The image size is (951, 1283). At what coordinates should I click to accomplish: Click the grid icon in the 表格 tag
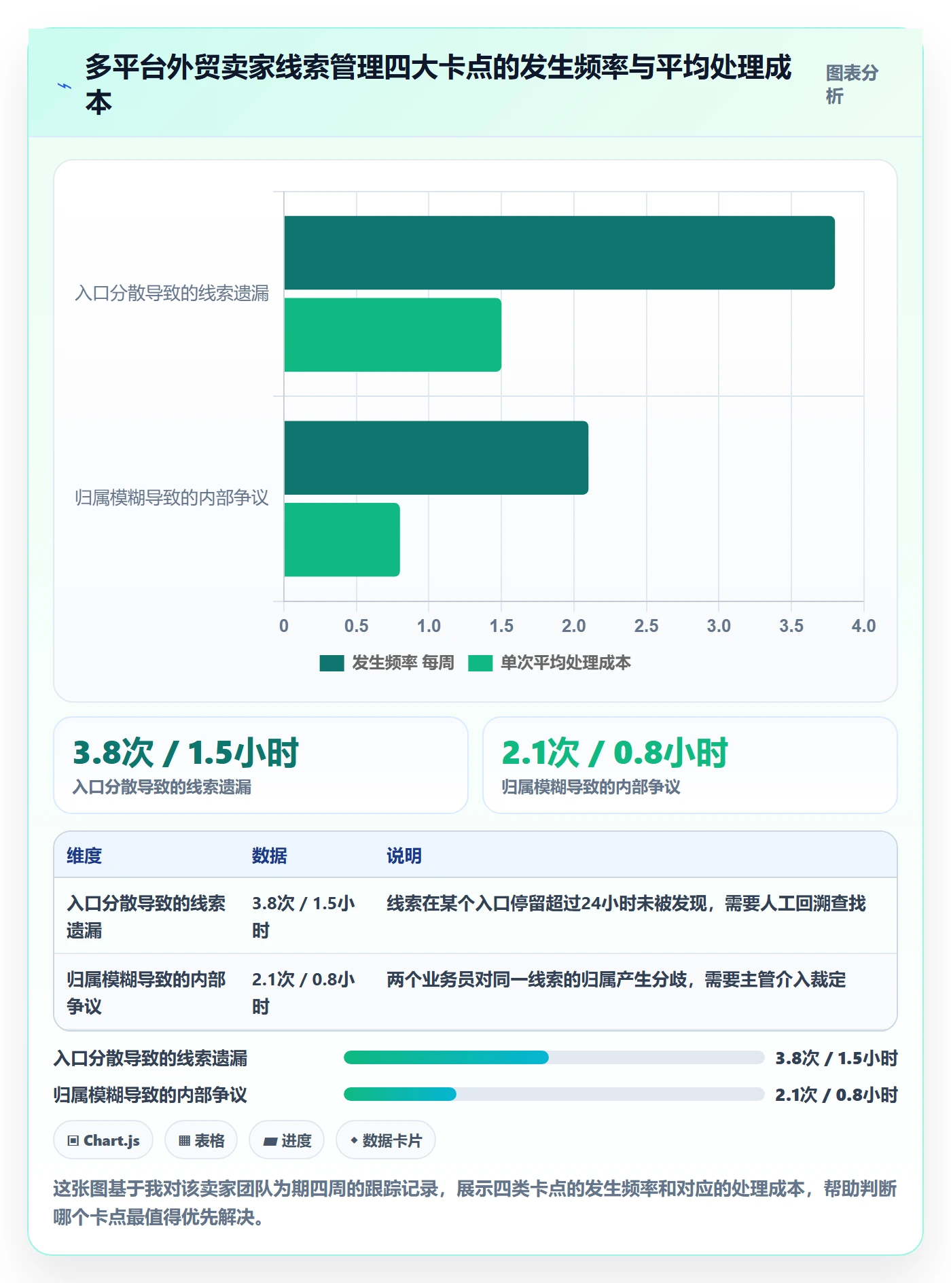click(184, 1141)
